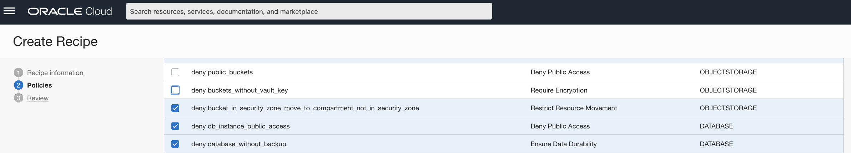Click the Create Recipe page heading
This screenshot has height=153, width=851.
55,42
